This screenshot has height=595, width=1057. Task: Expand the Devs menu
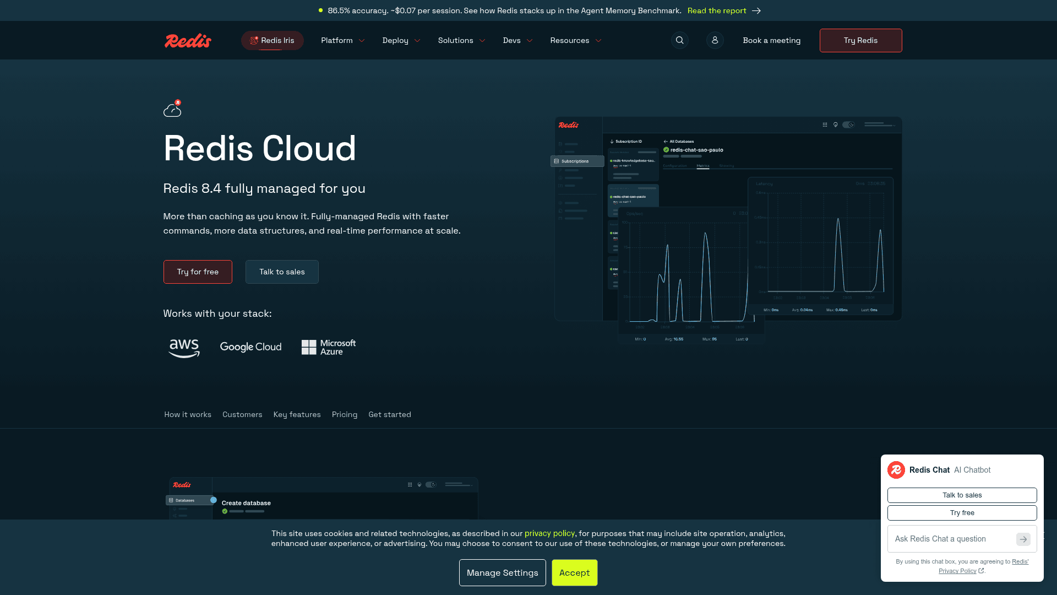pyautogui.click(x=517, y=41)
